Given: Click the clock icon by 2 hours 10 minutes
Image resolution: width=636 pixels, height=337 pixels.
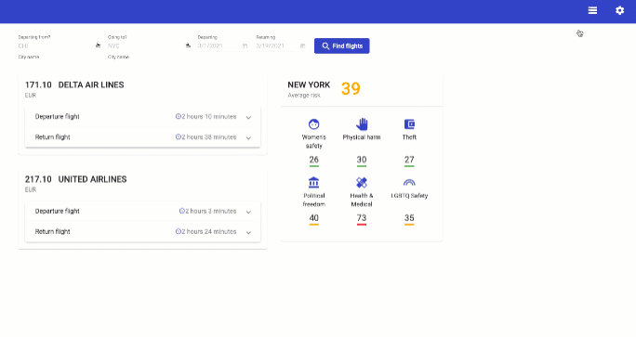Looking at the screenshot, I should click(x=179, y=116).
